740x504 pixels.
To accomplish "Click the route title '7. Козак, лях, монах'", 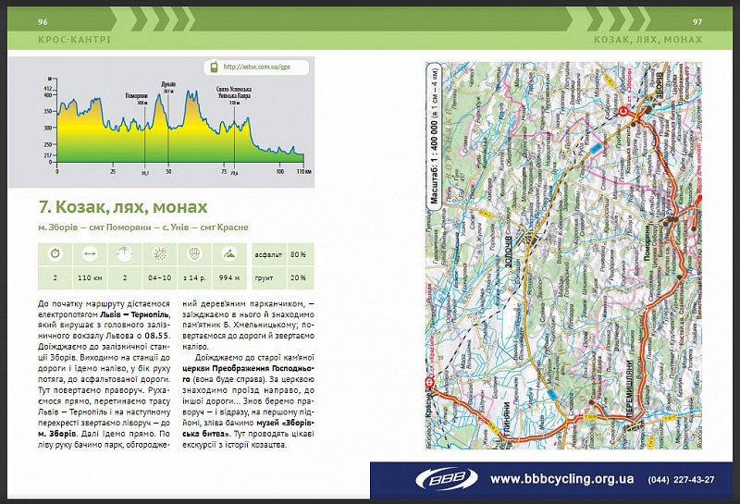I will (x=123, y=207).
